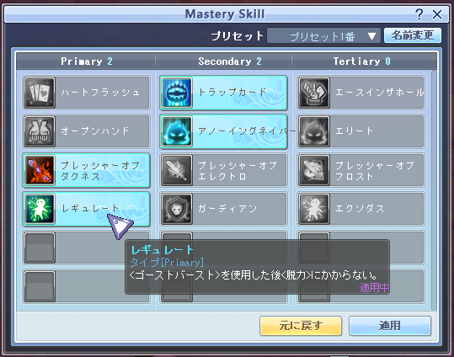Open help with the question mark

click(x=419, y=14)
